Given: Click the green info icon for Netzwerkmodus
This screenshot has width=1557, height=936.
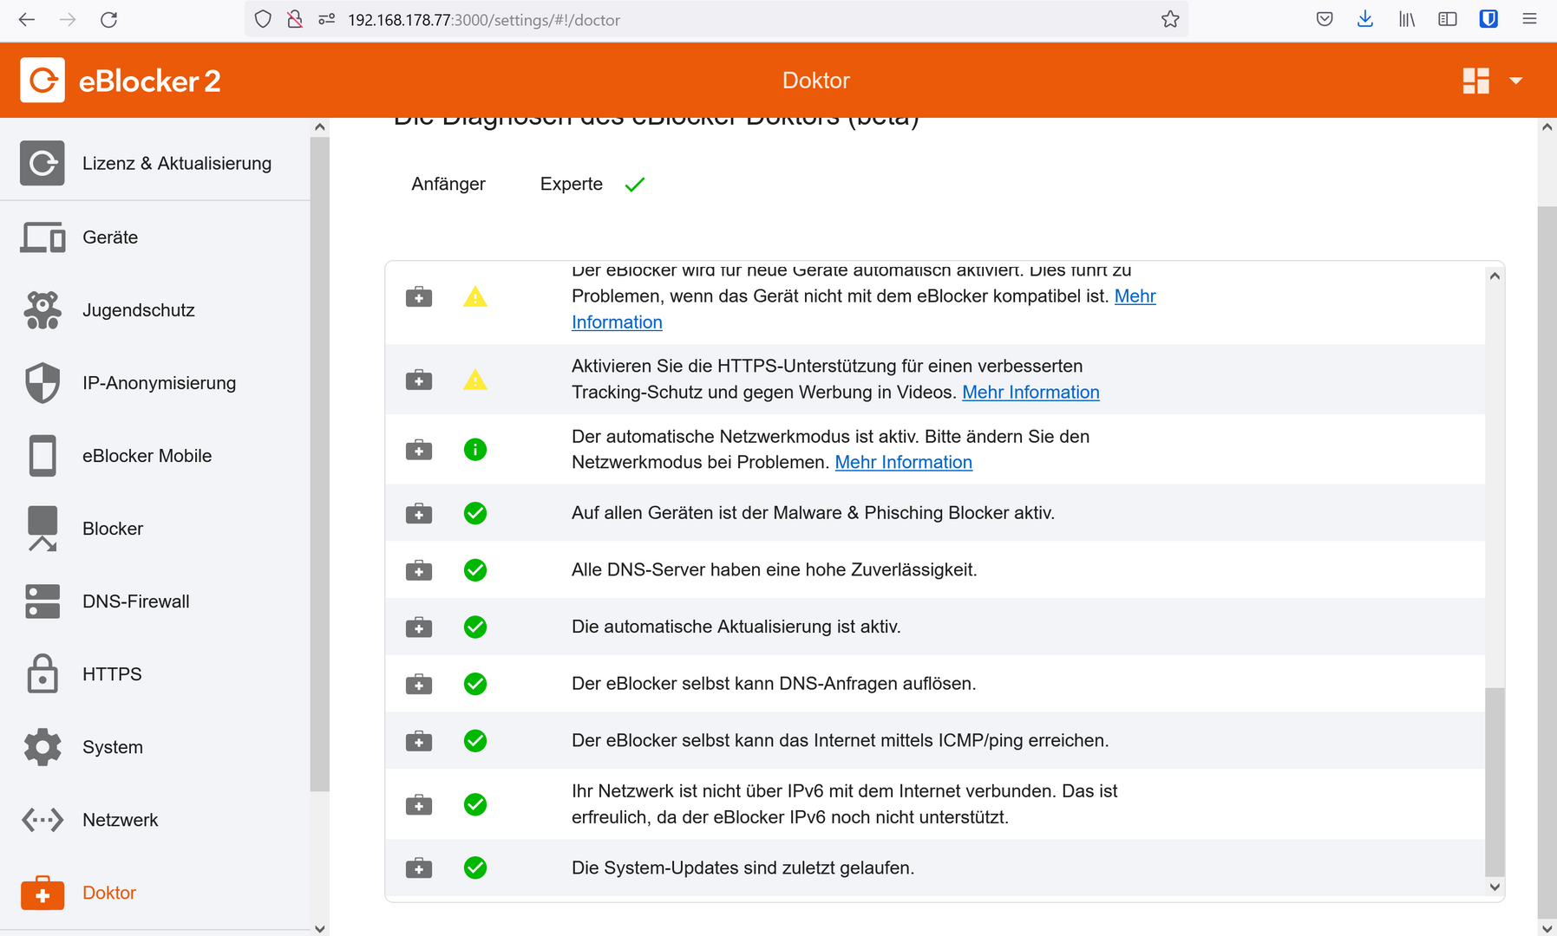Looking at the screenshot, I should point(475,450).
